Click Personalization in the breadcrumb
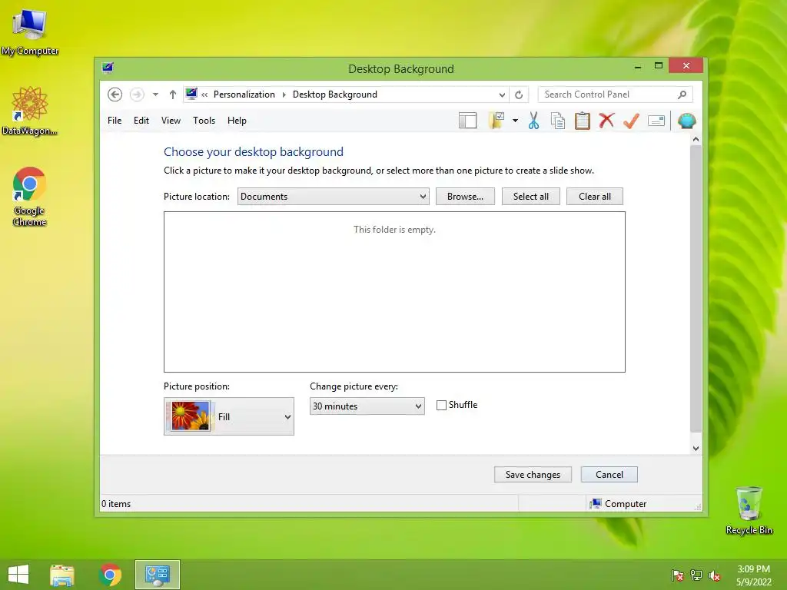 click(x=244, y=94)
